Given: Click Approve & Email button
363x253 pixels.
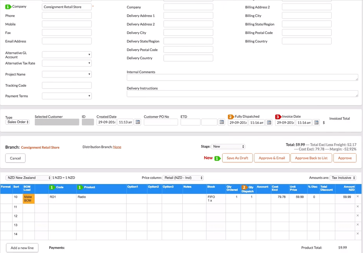Looking at the screenshot, I should [272, 158].
